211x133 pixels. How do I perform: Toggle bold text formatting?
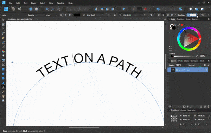click(x=61, y=15)
